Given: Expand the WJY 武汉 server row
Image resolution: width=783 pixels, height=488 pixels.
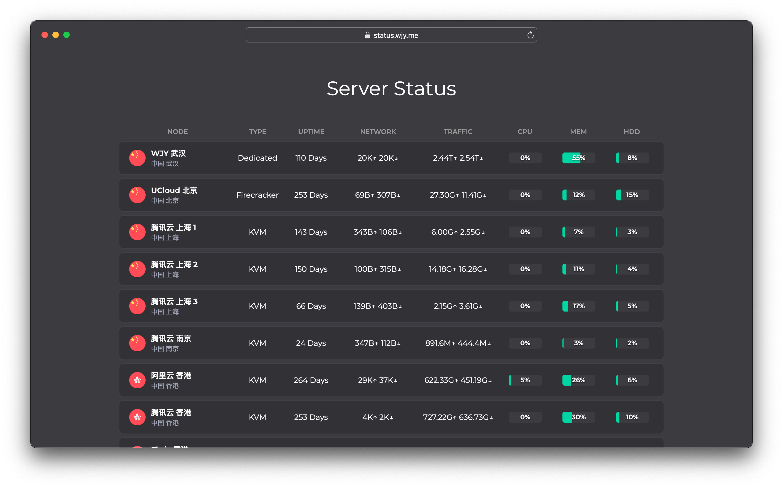Looking at the screenshot, I should click(391, 158).
